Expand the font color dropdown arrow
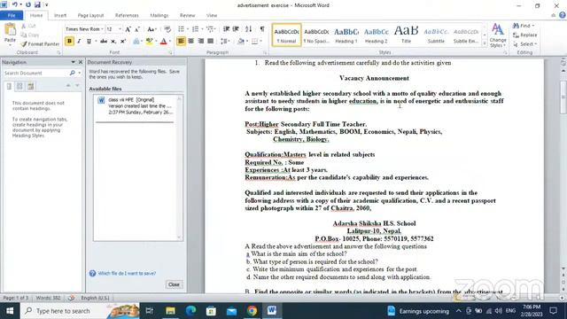The width and height of the screenshot is (567, 319). pos(170,42)
